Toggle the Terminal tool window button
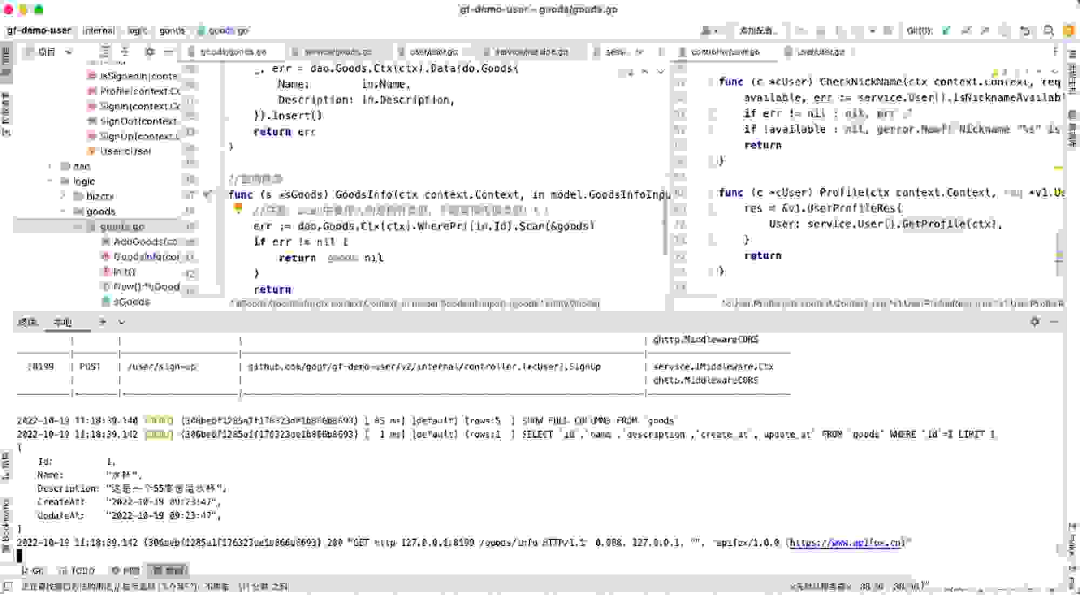Image resolution: width=1080 pixels, height=595 pixels. pos(168,570)
